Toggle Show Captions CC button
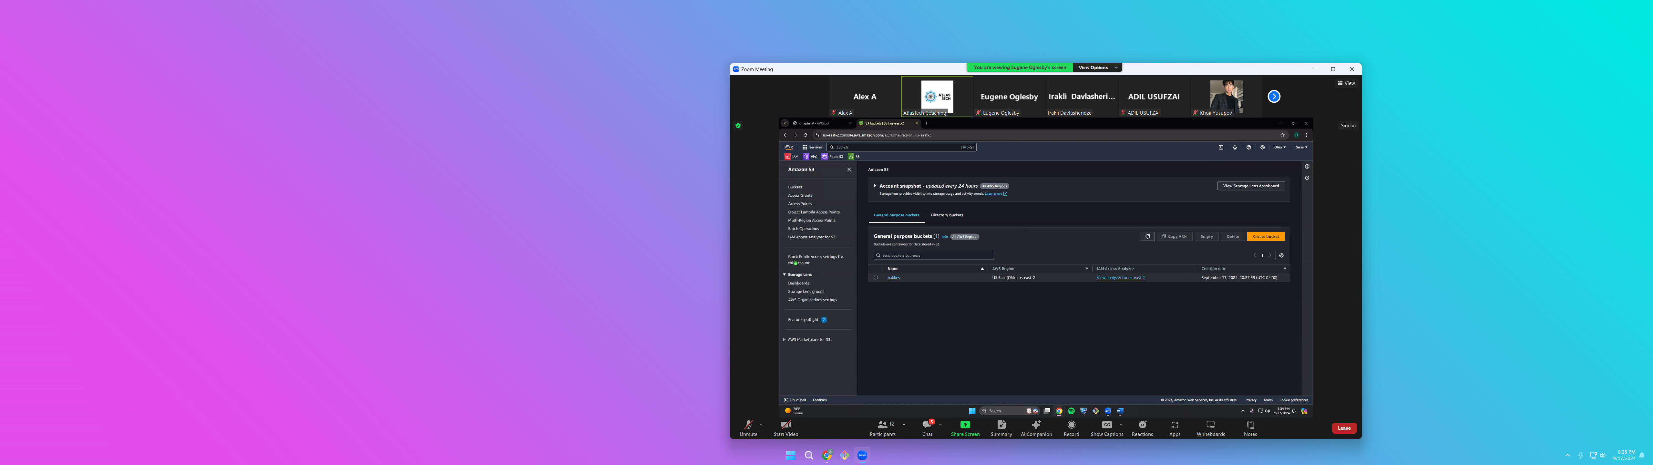The width and height of the screenshot is (1653, 465). [1106, 425]
